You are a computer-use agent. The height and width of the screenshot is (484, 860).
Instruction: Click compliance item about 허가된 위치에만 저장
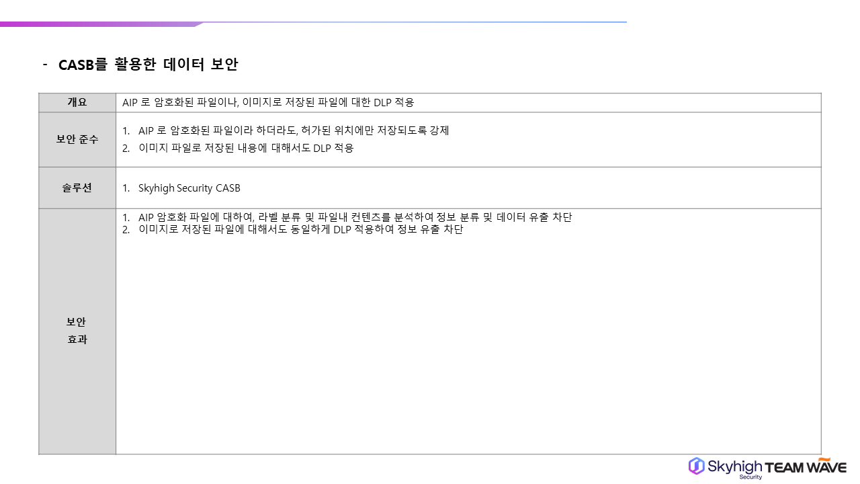(294, 130)
